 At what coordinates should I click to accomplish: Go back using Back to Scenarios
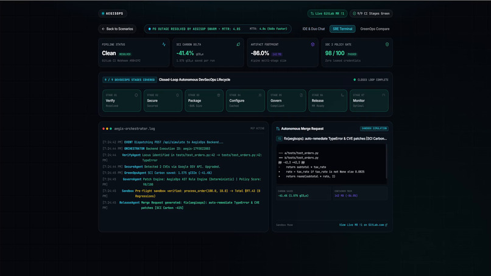tap(117, 29)
